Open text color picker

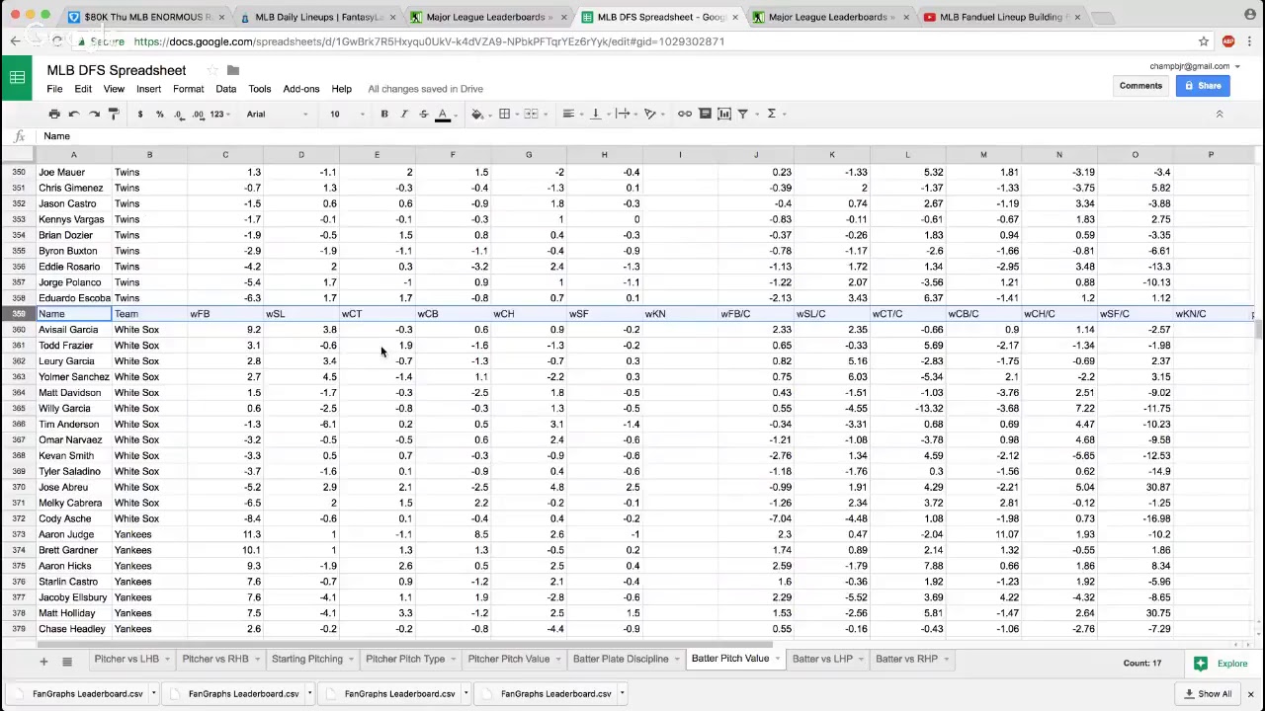click(443, 114)
